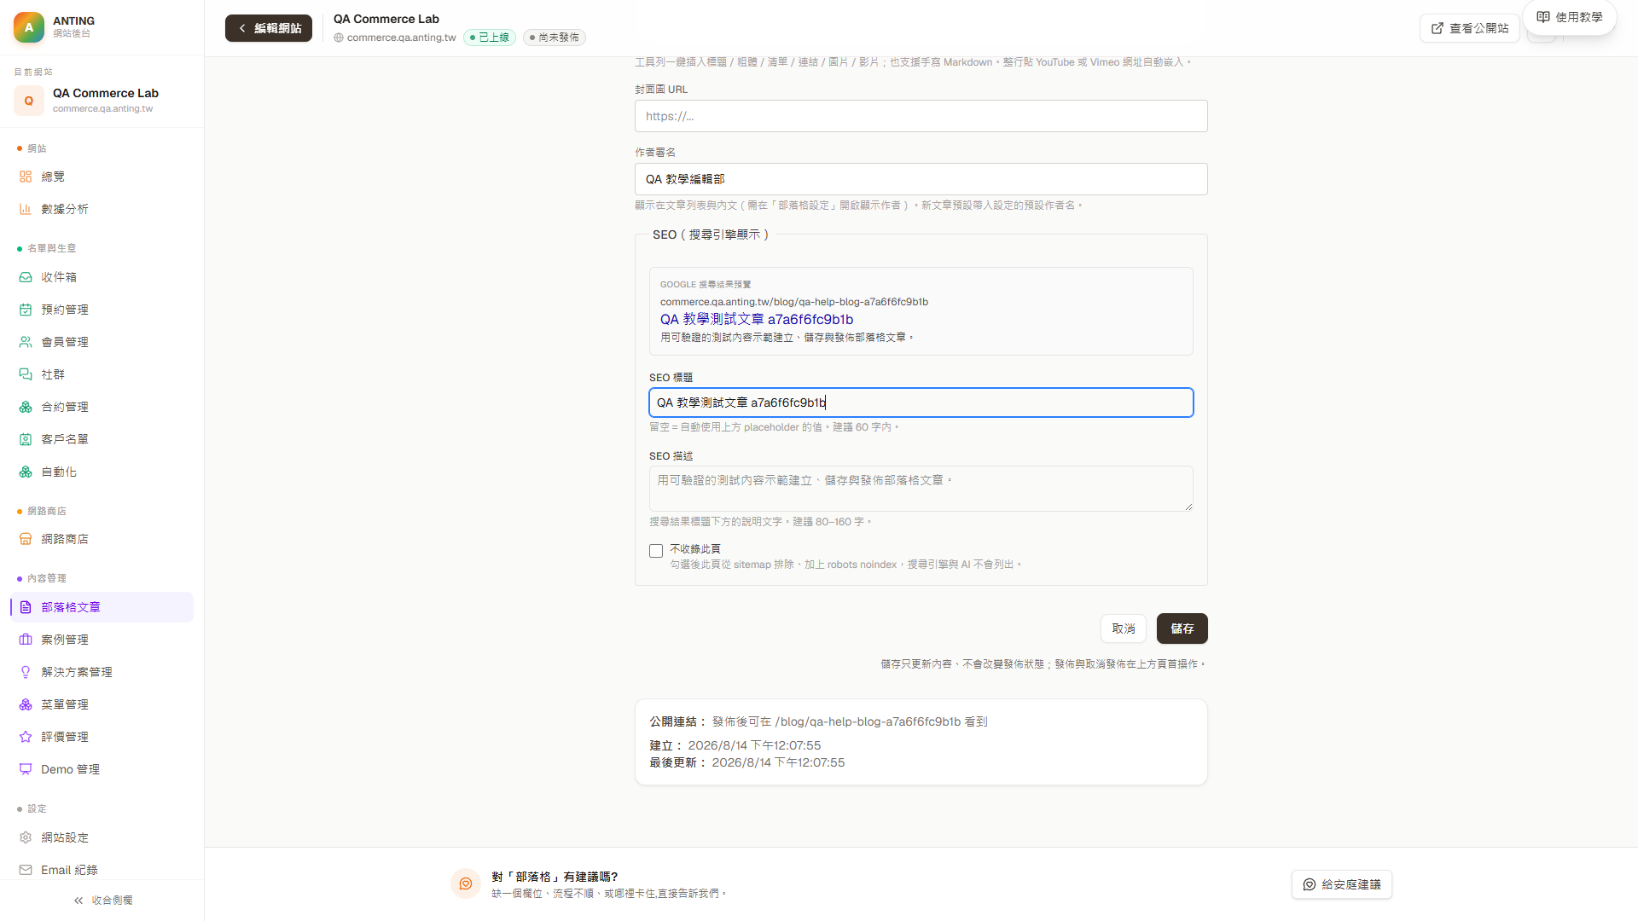The image size is (1638, 921).
Task: Go to 客戶名單 menu item
Action: [x=102, y=439]
